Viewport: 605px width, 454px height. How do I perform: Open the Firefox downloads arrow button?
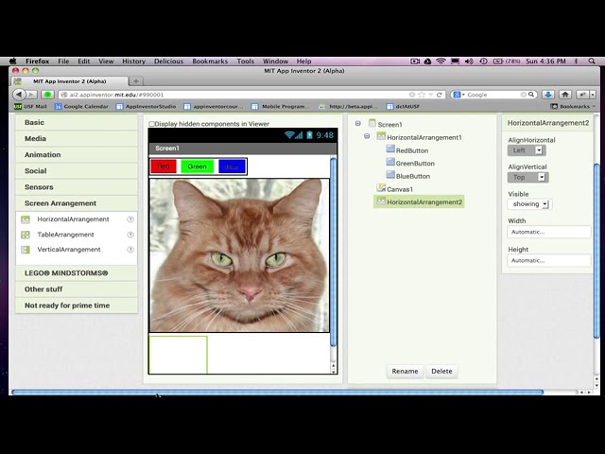click(x=548, y=95)
